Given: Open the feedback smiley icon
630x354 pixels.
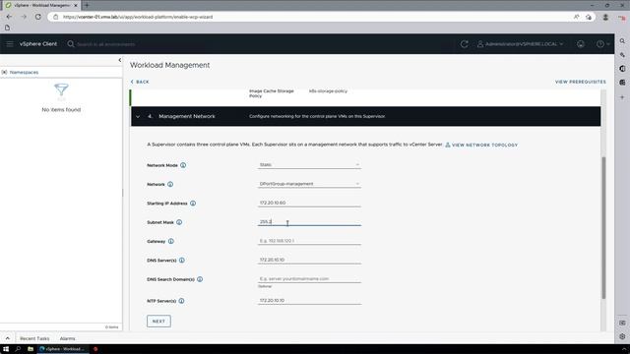Looking at the screenshot, I should point(581,44).
